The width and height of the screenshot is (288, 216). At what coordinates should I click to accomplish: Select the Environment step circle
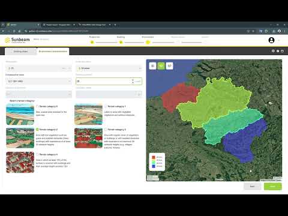pos(148,42)
